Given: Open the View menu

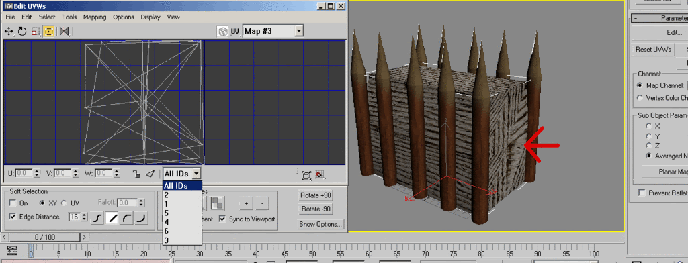Looking at the screenshot, I should [x=173, y=17].
